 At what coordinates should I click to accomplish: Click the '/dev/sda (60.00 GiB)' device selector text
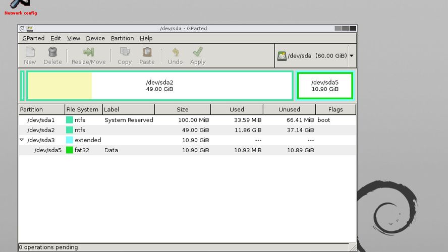(317, 55)
